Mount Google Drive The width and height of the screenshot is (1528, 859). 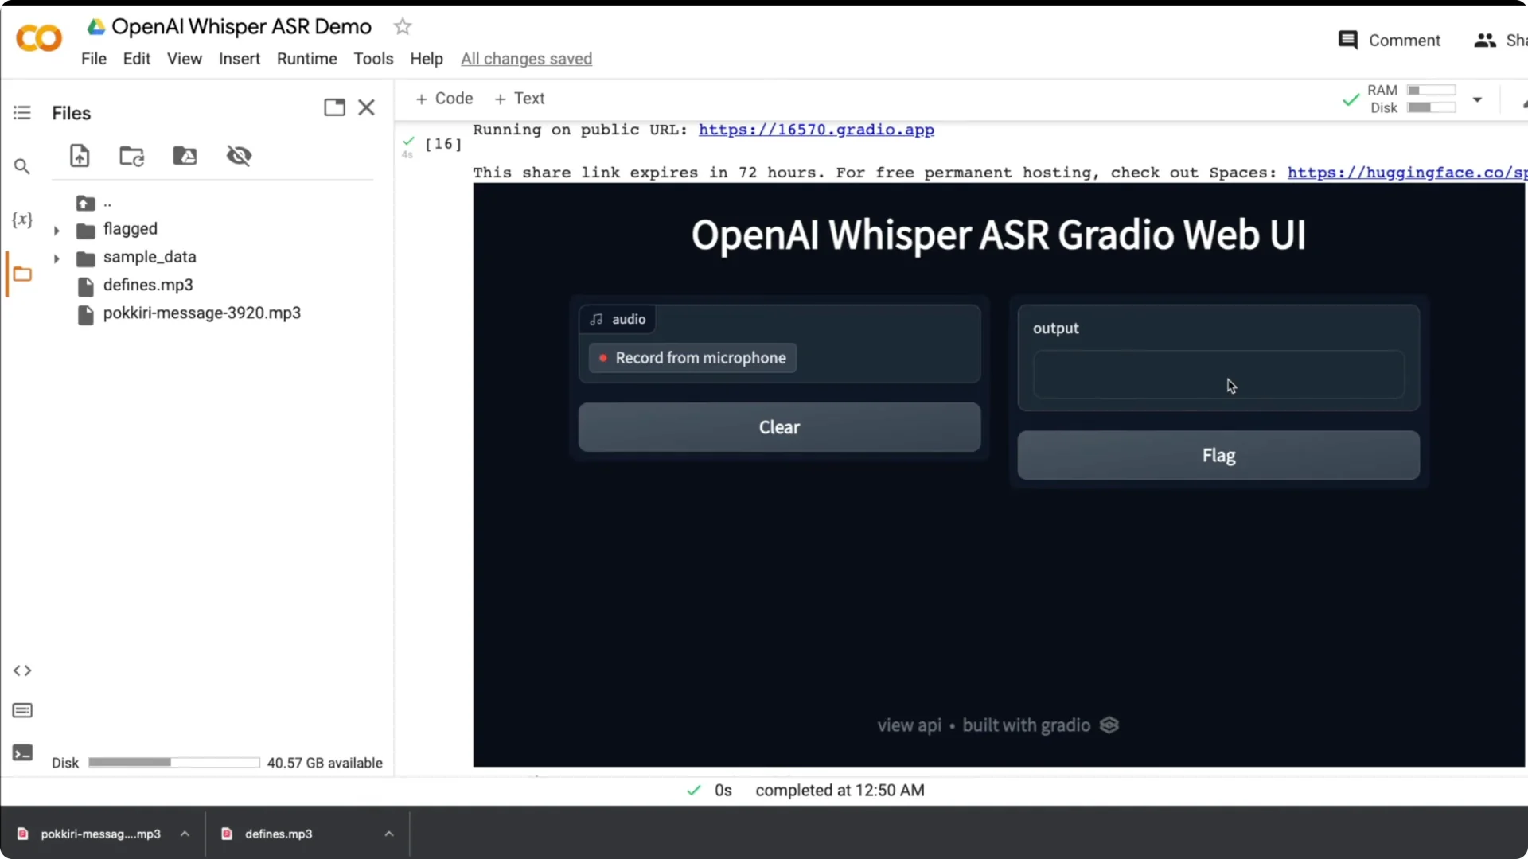point(185,155)
